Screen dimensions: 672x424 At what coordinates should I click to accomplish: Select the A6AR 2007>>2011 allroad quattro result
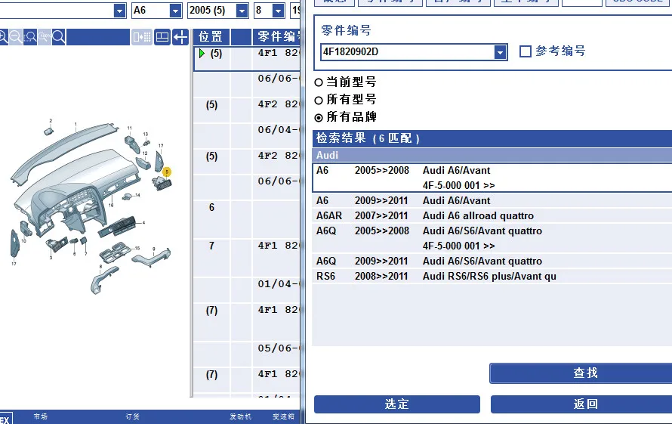492,216
